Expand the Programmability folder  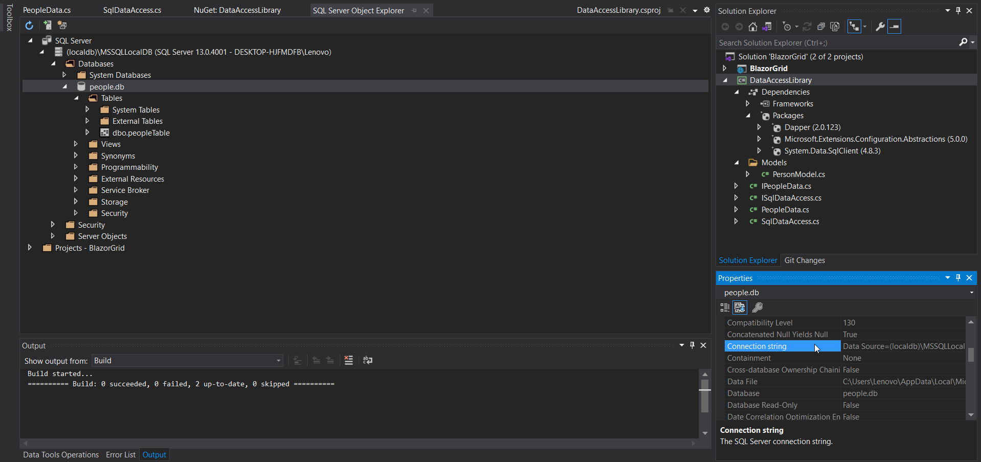coord(76,167)
